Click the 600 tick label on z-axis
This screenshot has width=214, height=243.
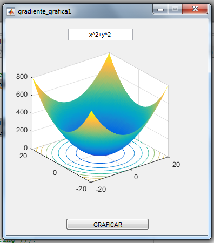pyautogui.click(x=22, y=94)
